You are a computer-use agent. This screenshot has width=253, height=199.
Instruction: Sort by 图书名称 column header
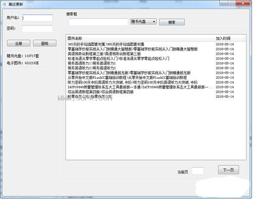pyautogui.click(x=140, y=38)
